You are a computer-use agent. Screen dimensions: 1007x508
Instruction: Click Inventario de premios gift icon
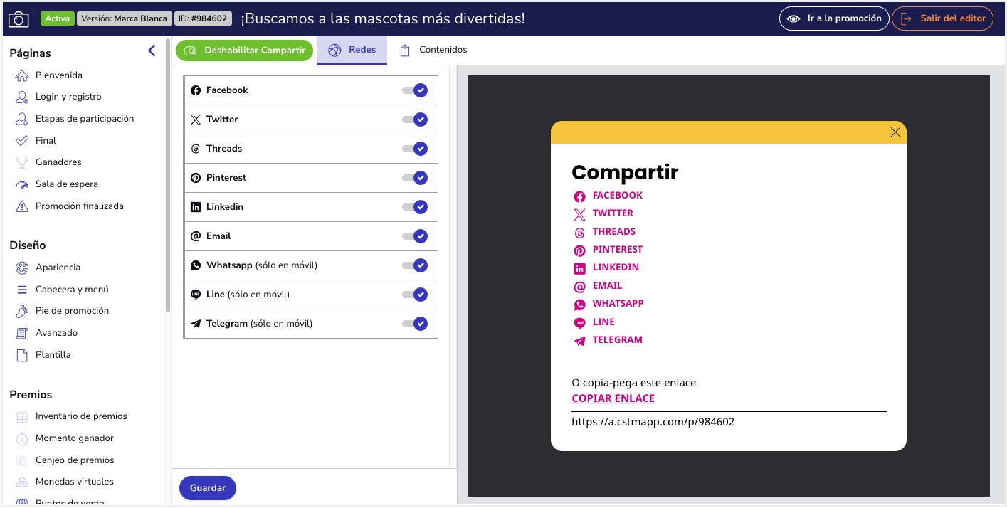22,416
